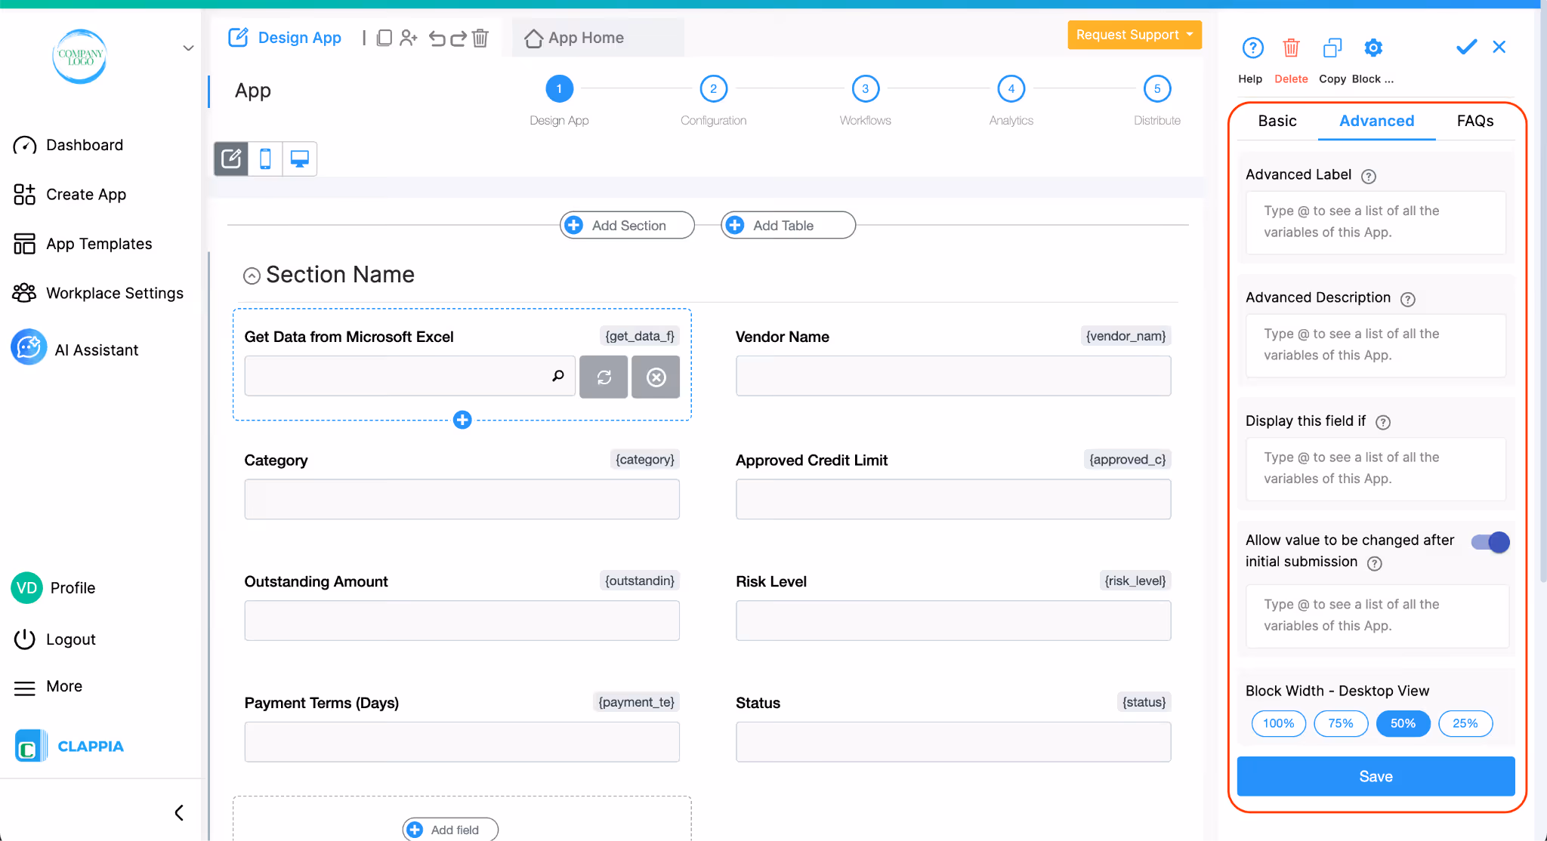
Task: Click the redo arrow icon
Action: (x=459, y=38)
